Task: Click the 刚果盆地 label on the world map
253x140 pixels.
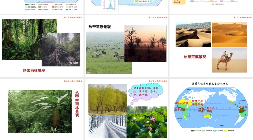Action: click(x=180, y=109)
